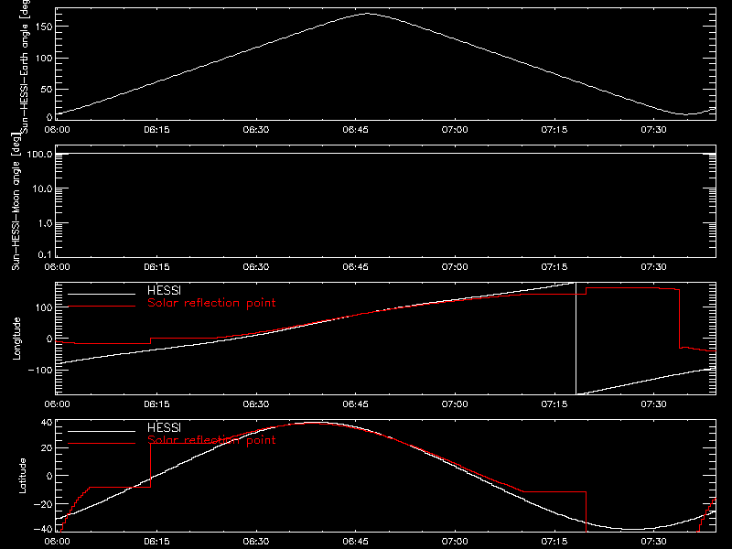Screen dimensions: 732x549
Task: Click 07:30 label under Longitude plot
Action: (x=653, y=404)
